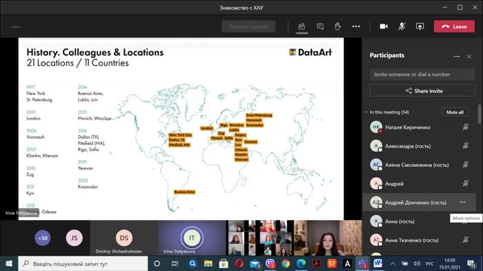
Task: Select the video grid of multiple attendees
Action: coord(260,238)
